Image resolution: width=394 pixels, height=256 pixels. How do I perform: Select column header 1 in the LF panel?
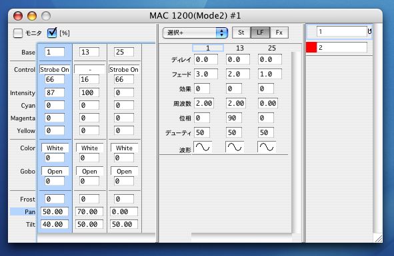click(208, 48)
